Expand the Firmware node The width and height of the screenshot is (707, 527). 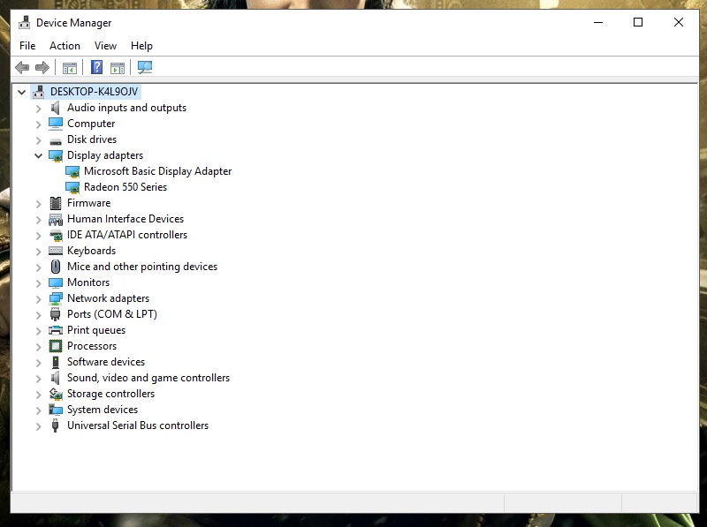(39, 204)
